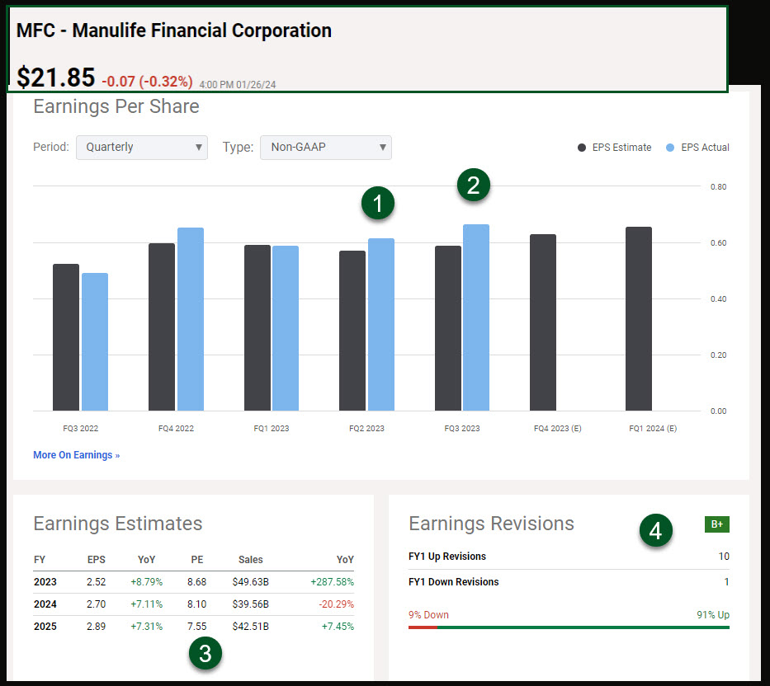Open the Type dropdown showing Non-GAAP
This screenshot has width=770, height=686.
[325, 148]
